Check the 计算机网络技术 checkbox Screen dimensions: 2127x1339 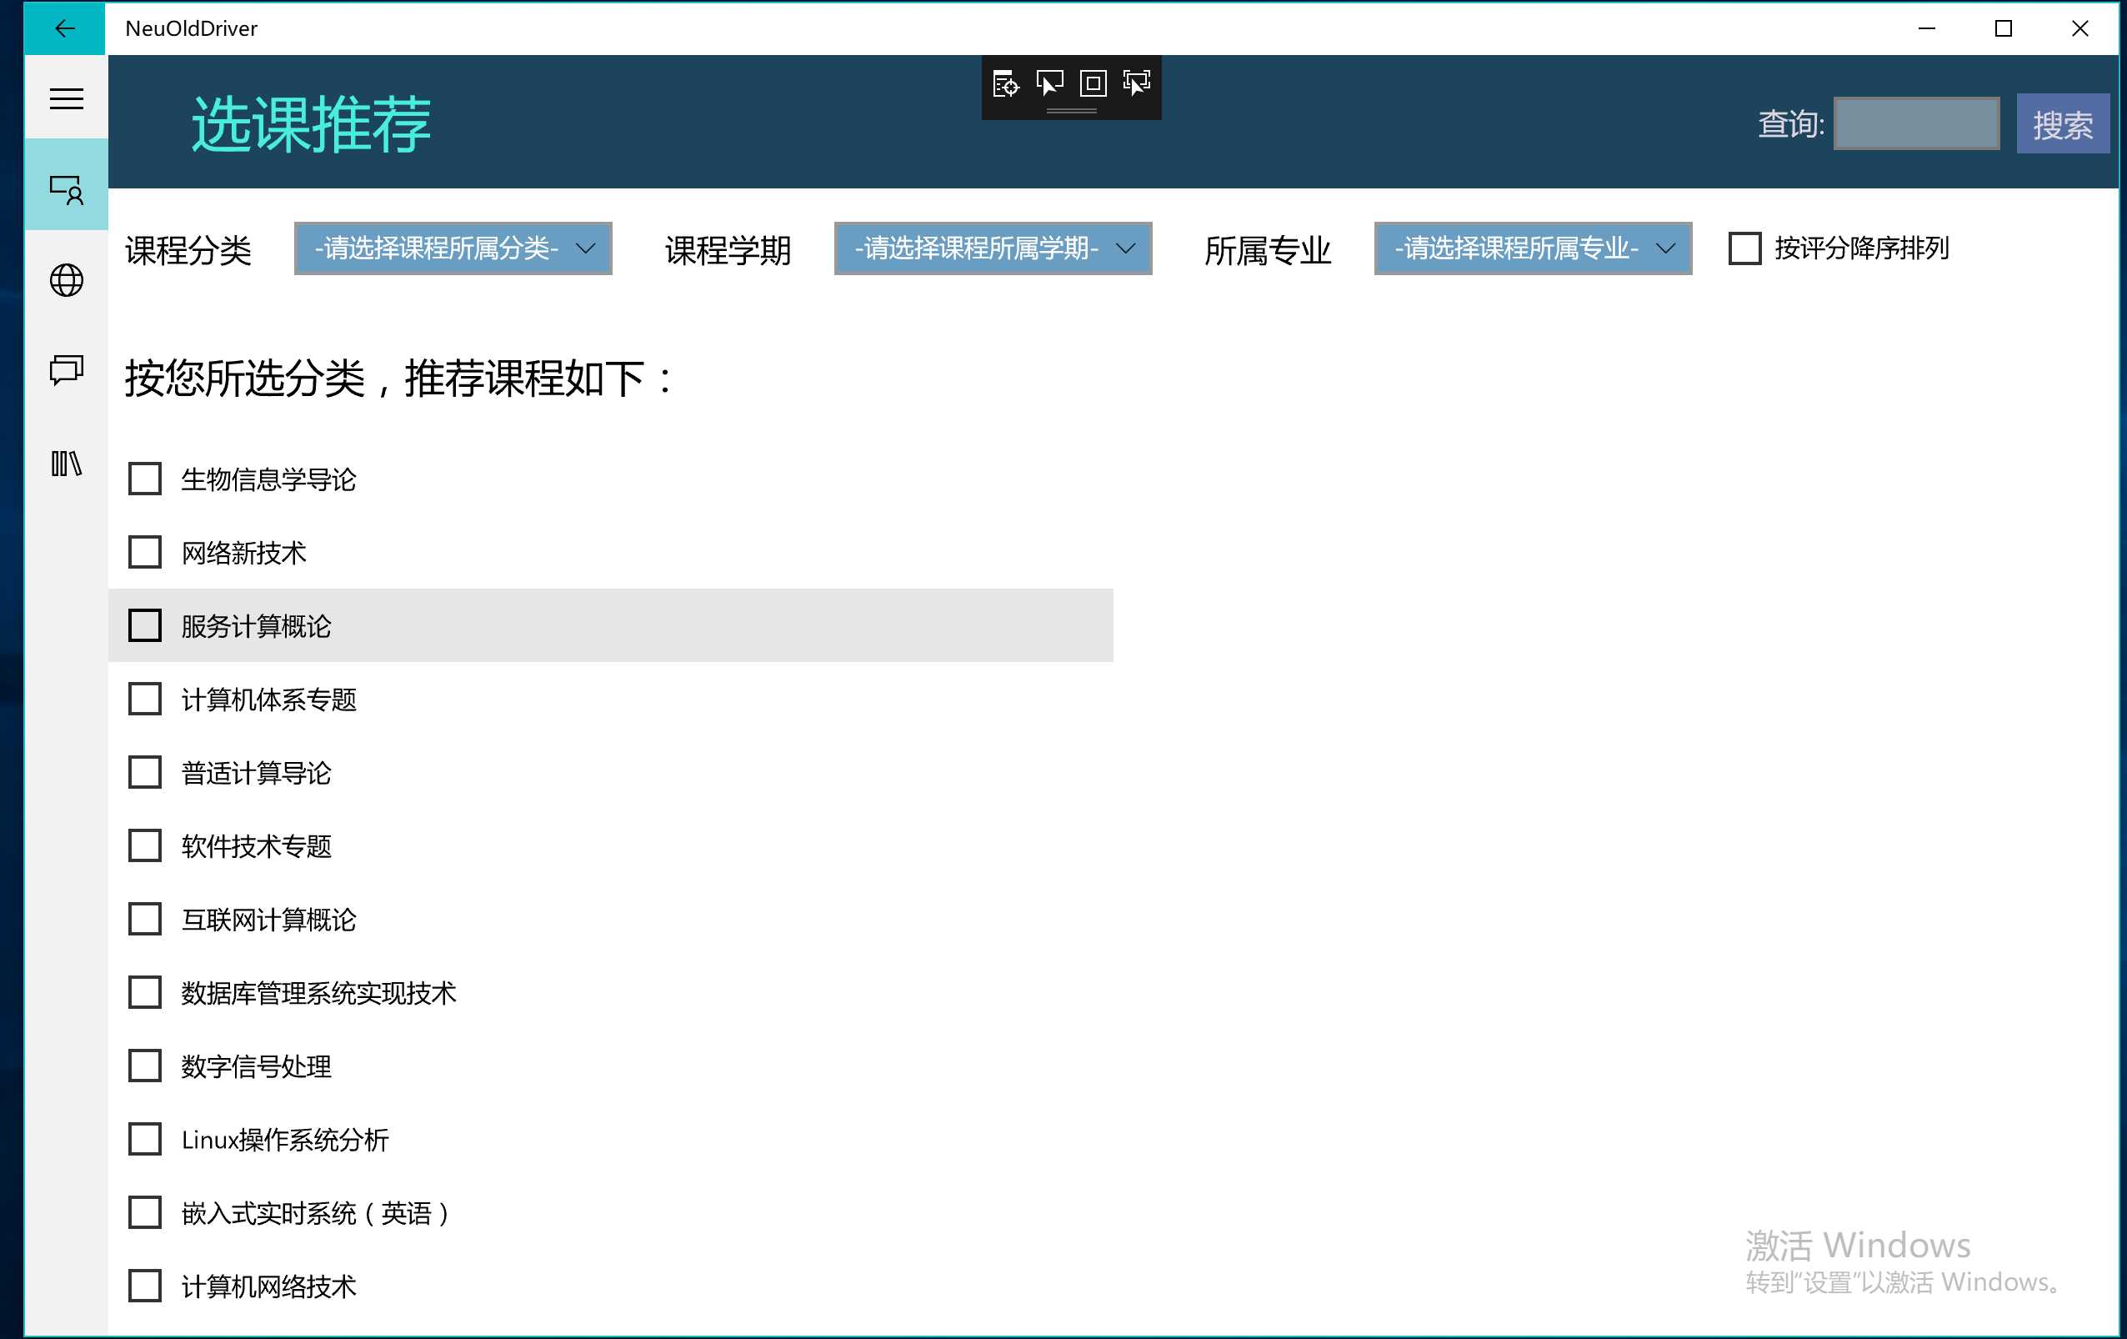145,1286
